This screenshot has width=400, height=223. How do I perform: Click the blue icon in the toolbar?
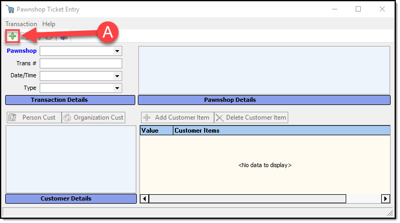pos(64,37)
